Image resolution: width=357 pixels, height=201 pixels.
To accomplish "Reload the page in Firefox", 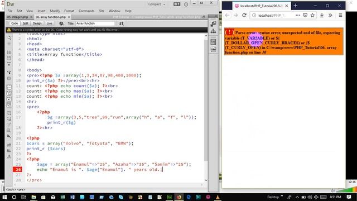I will 244,15.
